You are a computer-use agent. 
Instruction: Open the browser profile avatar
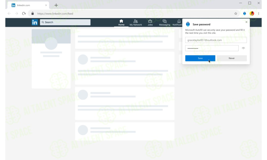[252, 14]
